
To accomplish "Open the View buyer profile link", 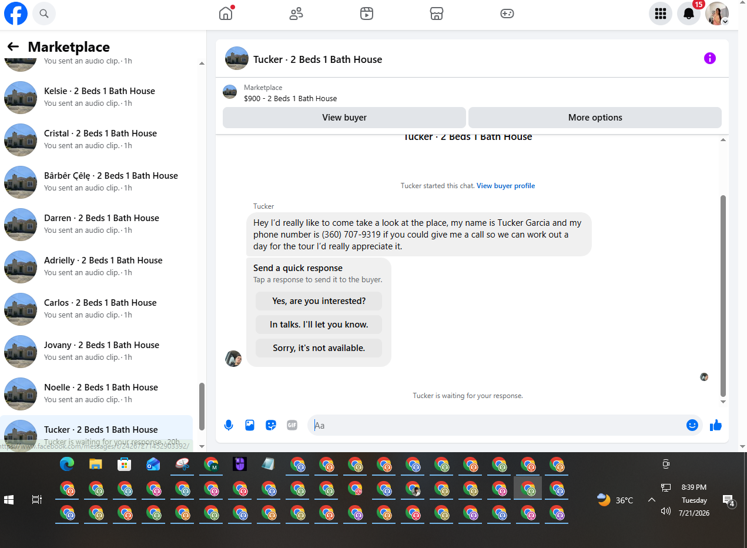I will tap(505, 186).
